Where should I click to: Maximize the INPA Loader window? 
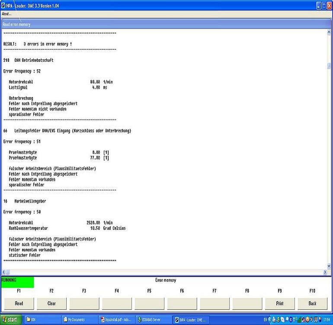324,5
